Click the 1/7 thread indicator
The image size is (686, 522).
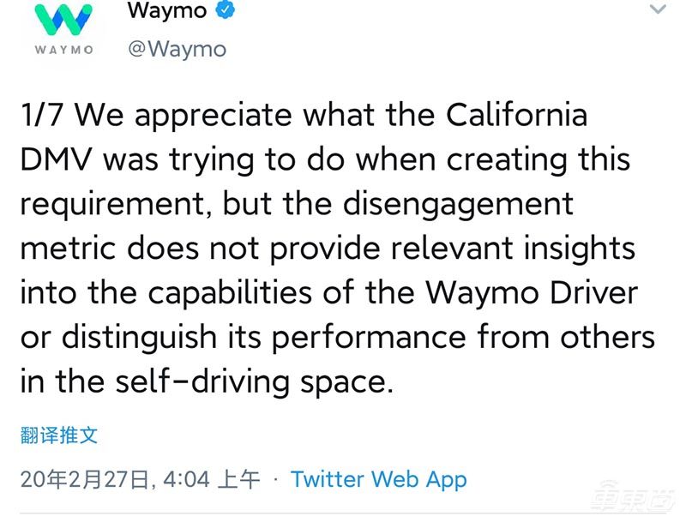(x=40, y=115)
